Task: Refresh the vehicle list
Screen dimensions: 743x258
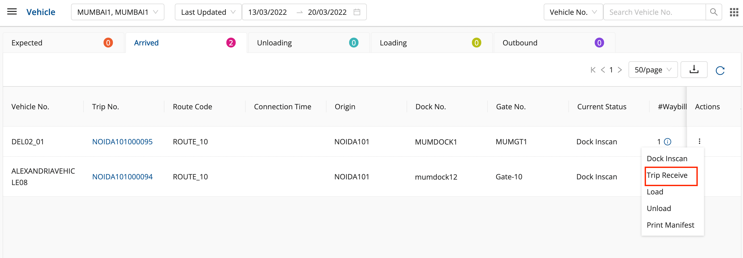Action: pos(720,70)
